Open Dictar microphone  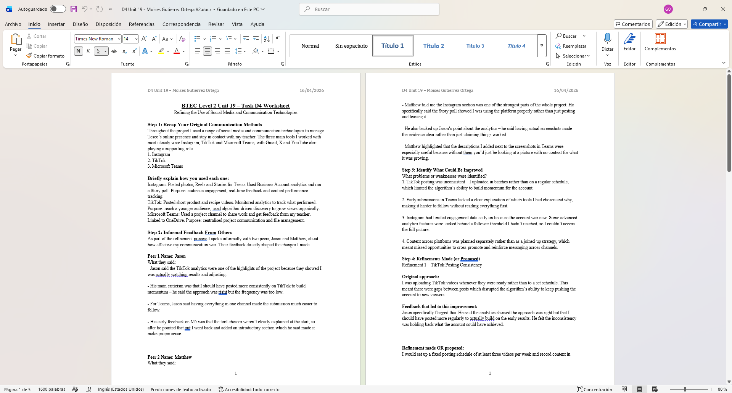607,38
